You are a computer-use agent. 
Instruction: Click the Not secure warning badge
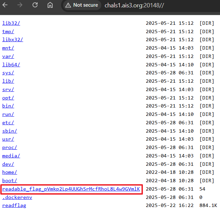pyautogui.click(x=82, y=5)
